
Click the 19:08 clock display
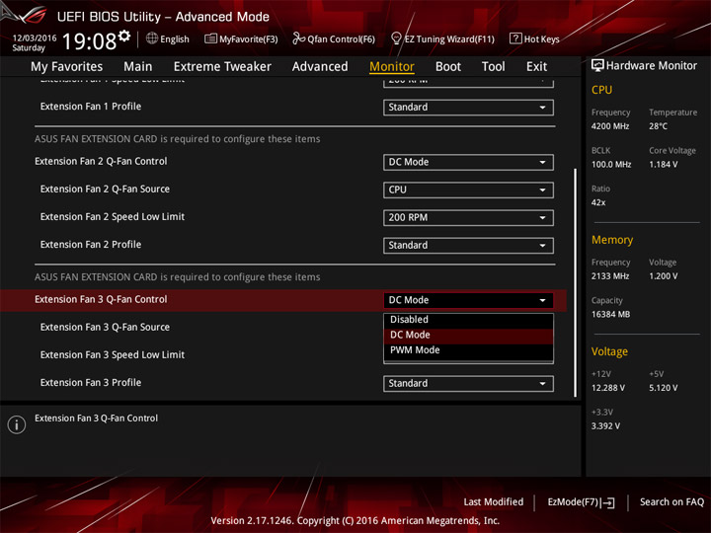click(89, 41)
